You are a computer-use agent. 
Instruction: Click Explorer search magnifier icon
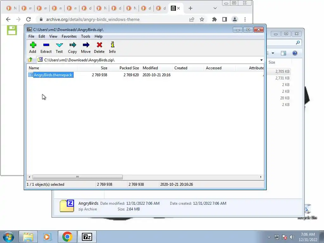(x=298, y=43)
